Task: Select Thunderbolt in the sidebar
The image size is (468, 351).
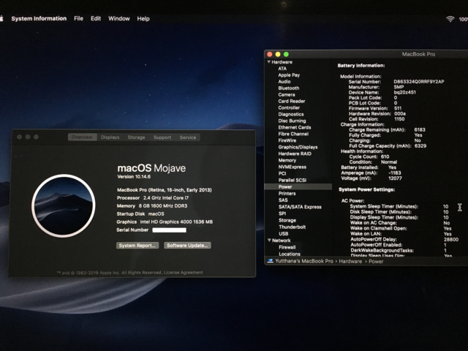Action: 292,227
